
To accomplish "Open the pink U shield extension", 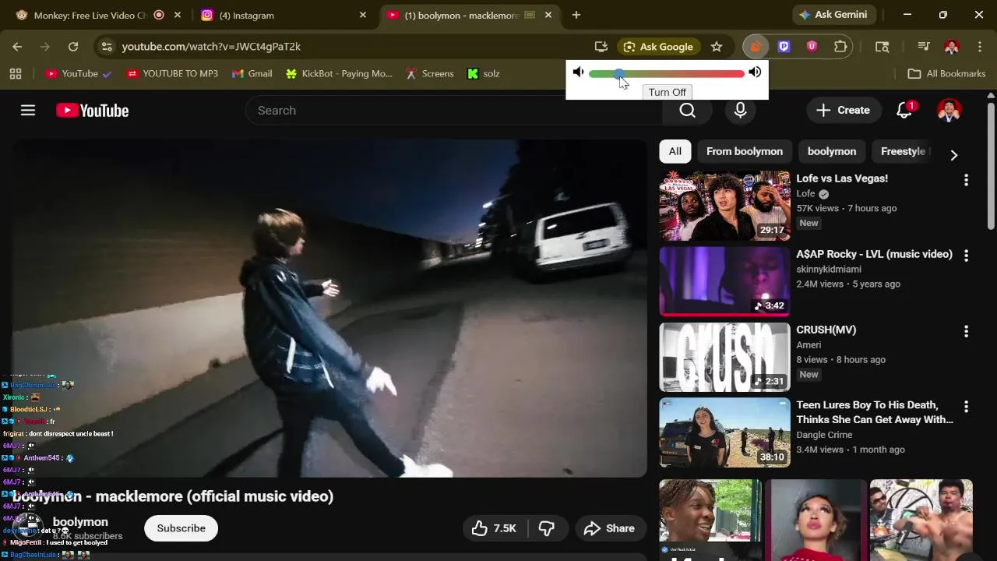I will point(812,47).
